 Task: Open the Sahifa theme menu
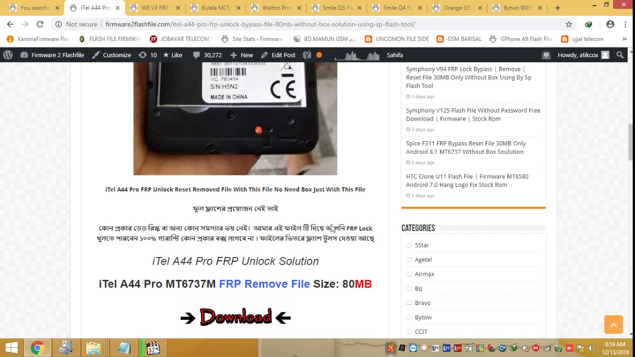(x=395, y=55)
